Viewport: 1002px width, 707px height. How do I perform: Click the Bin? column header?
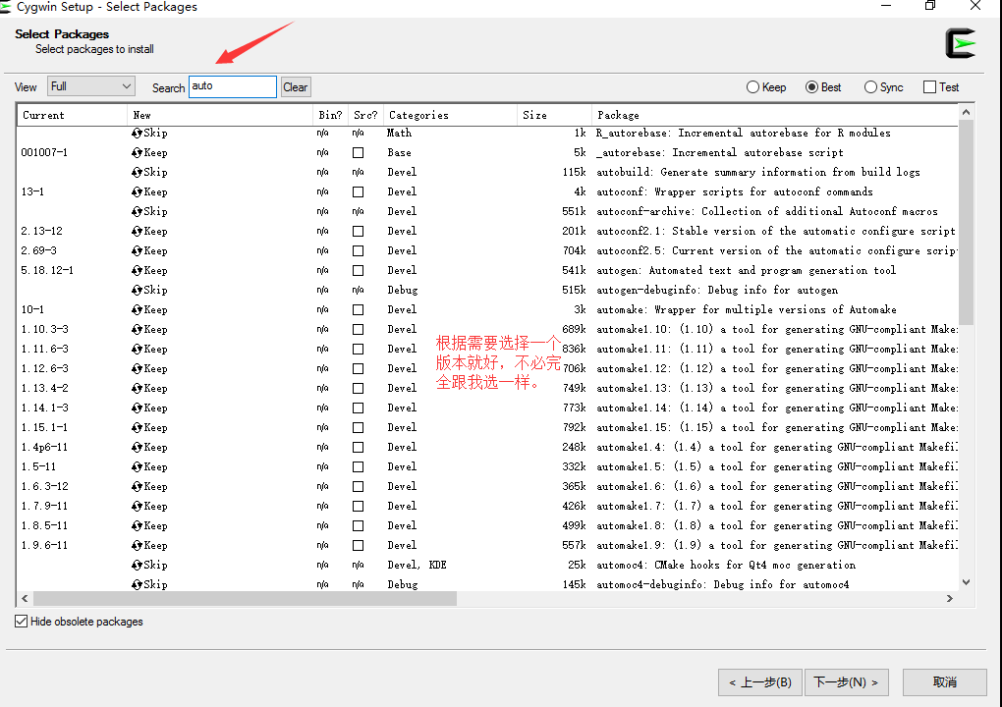(330, 115)
